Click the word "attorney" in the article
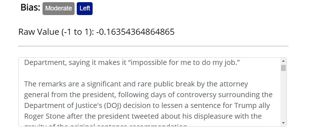The image size is (320, 133). point(234,84)
